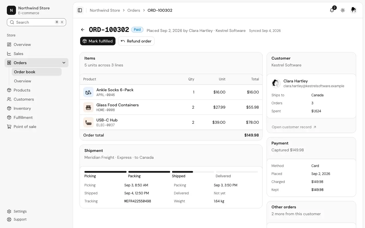Open the Sales menu item
Screen dimensions: 365x228
36,54
